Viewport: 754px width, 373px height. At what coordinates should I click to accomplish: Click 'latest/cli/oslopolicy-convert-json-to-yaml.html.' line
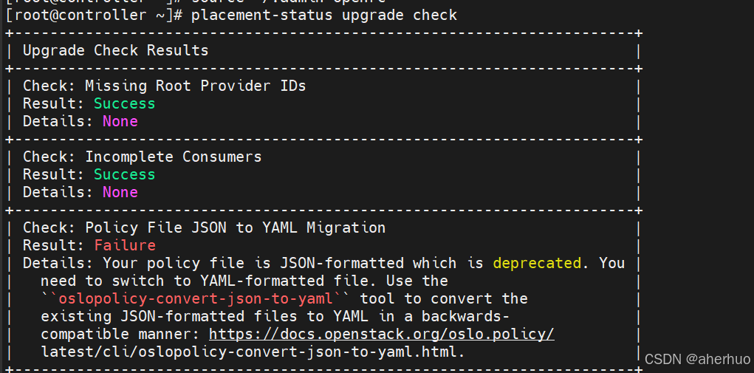click(x=253, y=352)
